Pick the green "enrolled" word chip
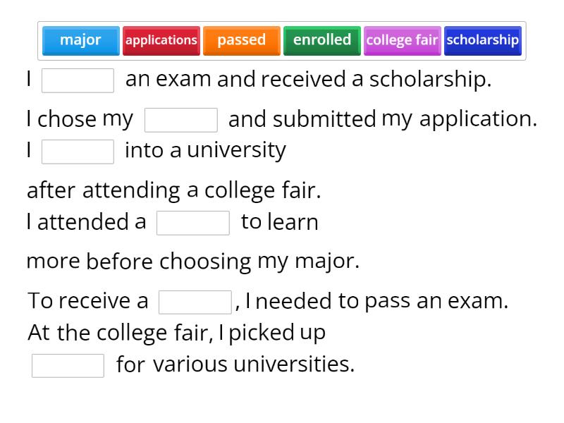Screen dimensions: 564x423 (x=321, y=40)
